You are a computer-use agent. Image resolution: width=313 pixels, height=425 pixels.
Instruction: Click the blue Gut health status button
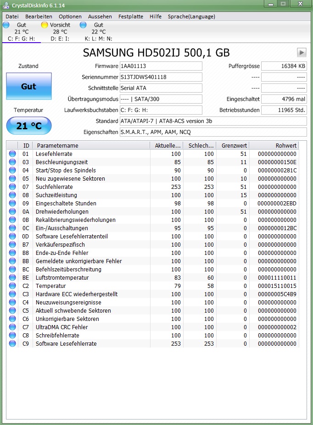pos(29,86)
